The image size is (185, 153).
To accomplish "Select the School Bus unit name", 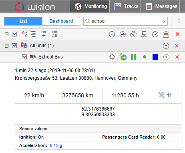I will click(x=50, y=57).
